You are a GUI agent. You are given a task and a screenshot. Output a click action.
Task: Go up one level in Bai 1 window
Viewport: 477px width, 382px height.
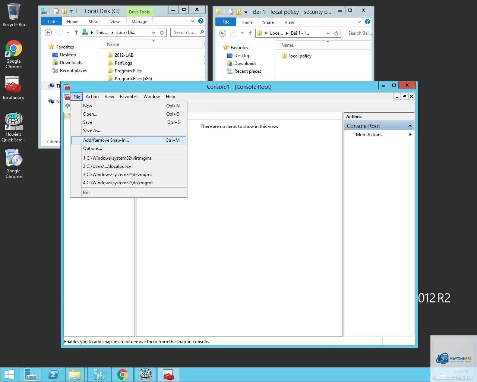[251, 33]
